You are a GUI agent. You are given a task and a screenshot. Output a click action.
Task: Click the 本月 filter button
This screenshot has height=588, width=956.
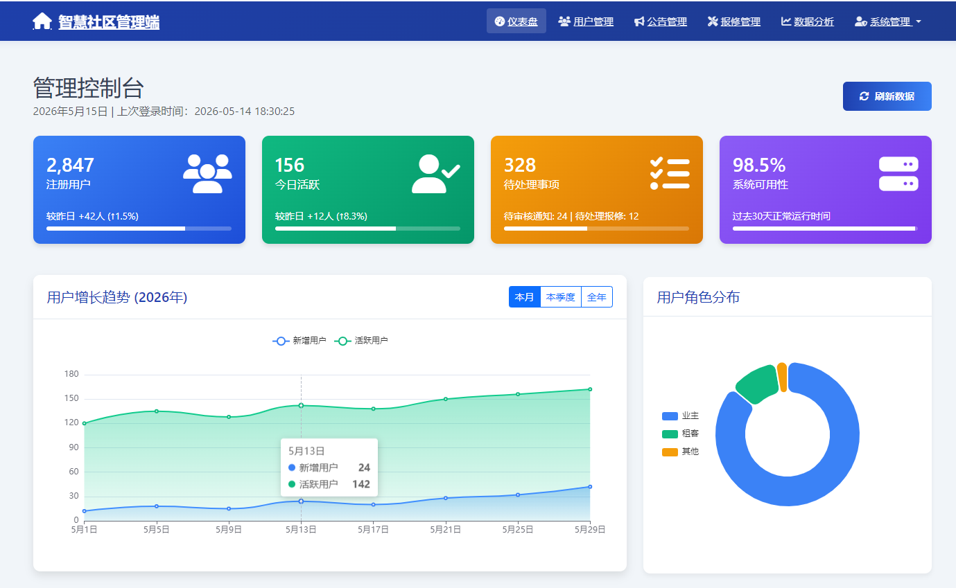[525, 296]
